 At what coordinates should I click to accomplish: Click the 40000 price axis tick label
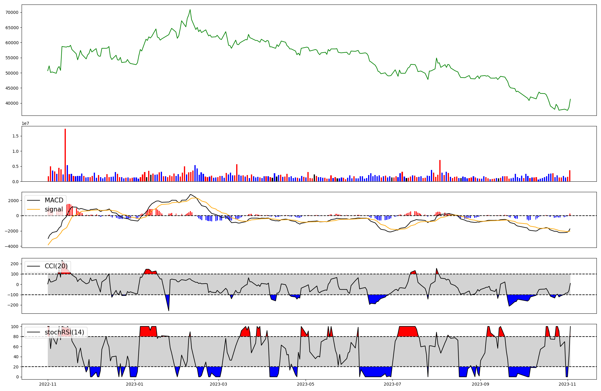[12, 103]
